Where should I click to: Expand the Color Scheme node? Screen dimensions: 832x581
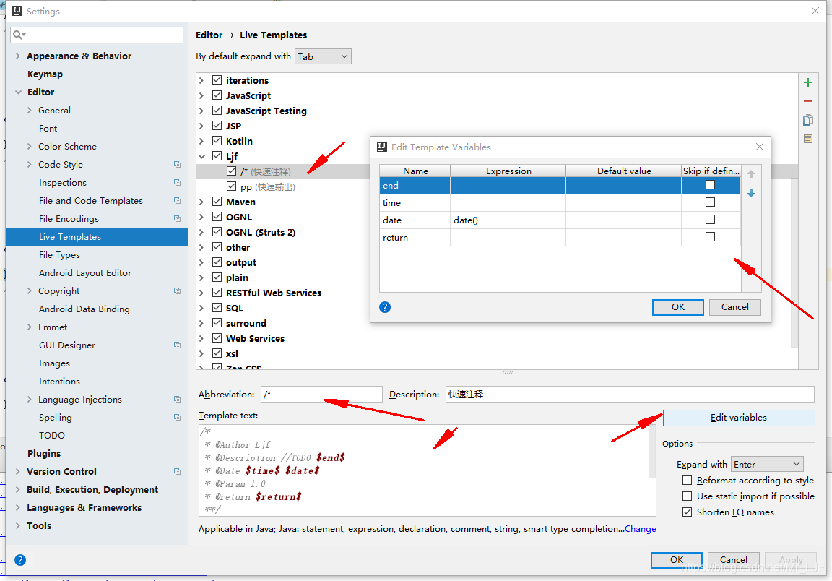(x=29, y=147)
